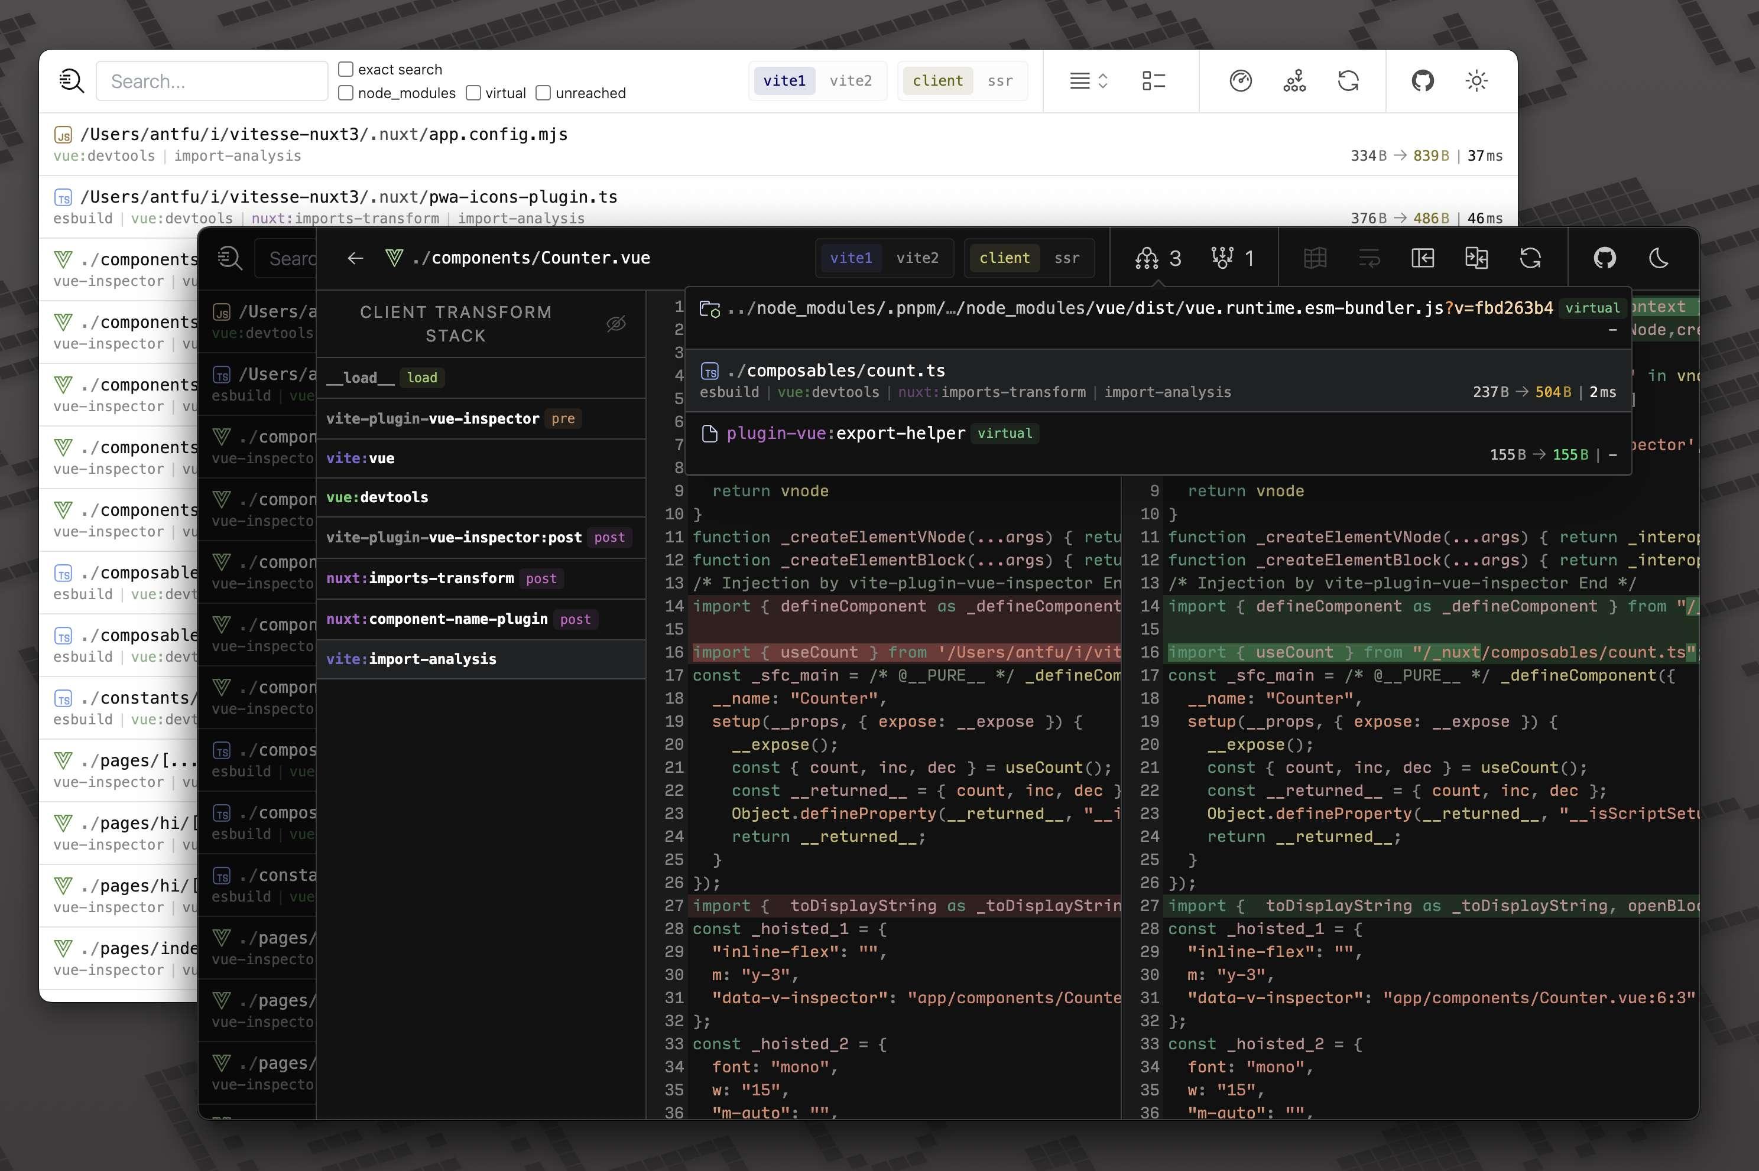Image resolution: width=1759 pixels, height=1171 pixels.
Task: Enable the exact search checkbox
Action: click(x=345, y=69)
